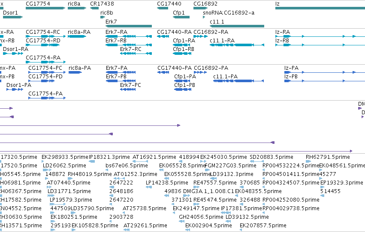Viewport: 365px width, 232px height.
Task: Select transcript CG16892-RA
Action: click(x=200, y=36)
